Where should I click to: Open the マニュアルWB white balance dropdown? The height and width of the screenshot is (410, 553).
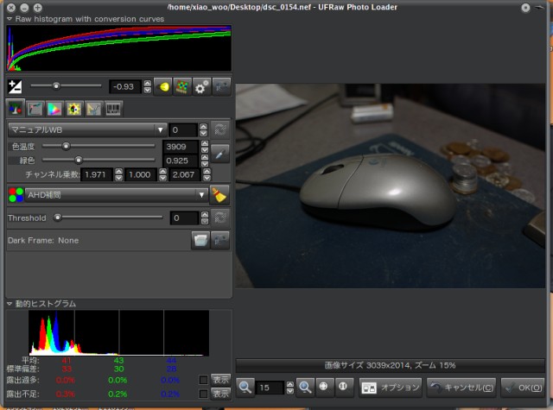point(86,129)
